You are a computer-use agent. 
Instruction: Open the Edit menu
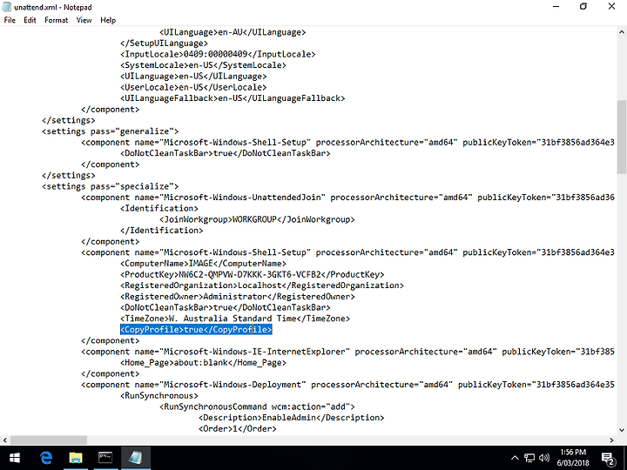coord(30,20)
